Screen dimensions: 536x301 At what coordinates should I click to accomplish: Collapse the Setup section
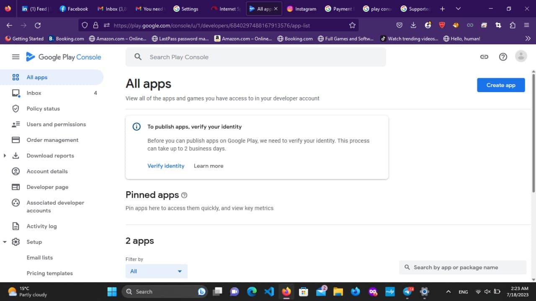pyautogui.click(x=5, y=242)
